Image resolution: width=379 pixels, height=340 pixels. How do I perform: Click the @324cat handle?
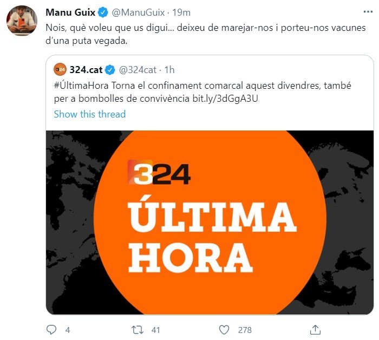pos(138,70)
